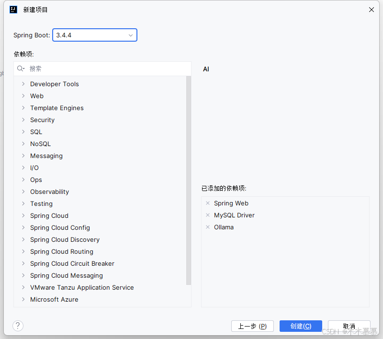
Task: Expand the Developer Tools category
Action: pyautogui.click(x=23, y=84)
